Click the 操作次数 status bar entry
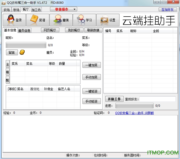180x159 pixels. pyautogui.click(x=79, y=155)
